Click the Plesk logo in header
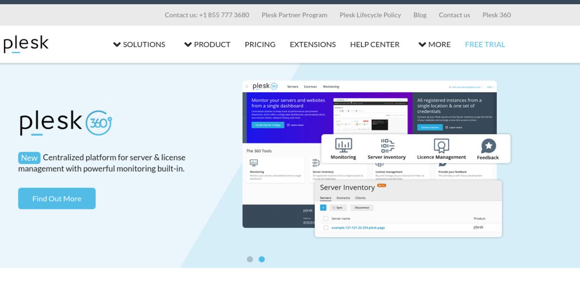The width and height of the screenshot is (580, 287). (x=26, y=44)
